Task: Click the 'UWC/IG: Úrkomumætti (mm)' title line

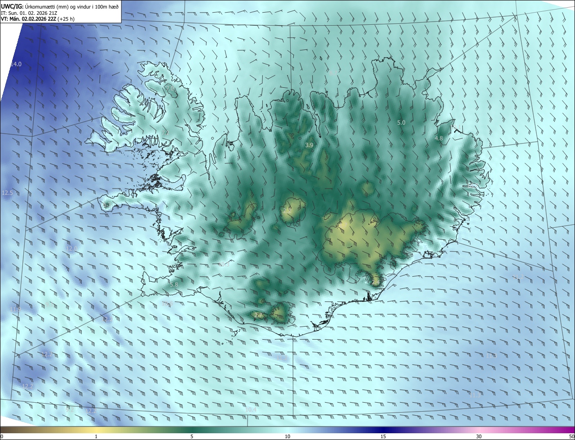Action: coord(60,6)
